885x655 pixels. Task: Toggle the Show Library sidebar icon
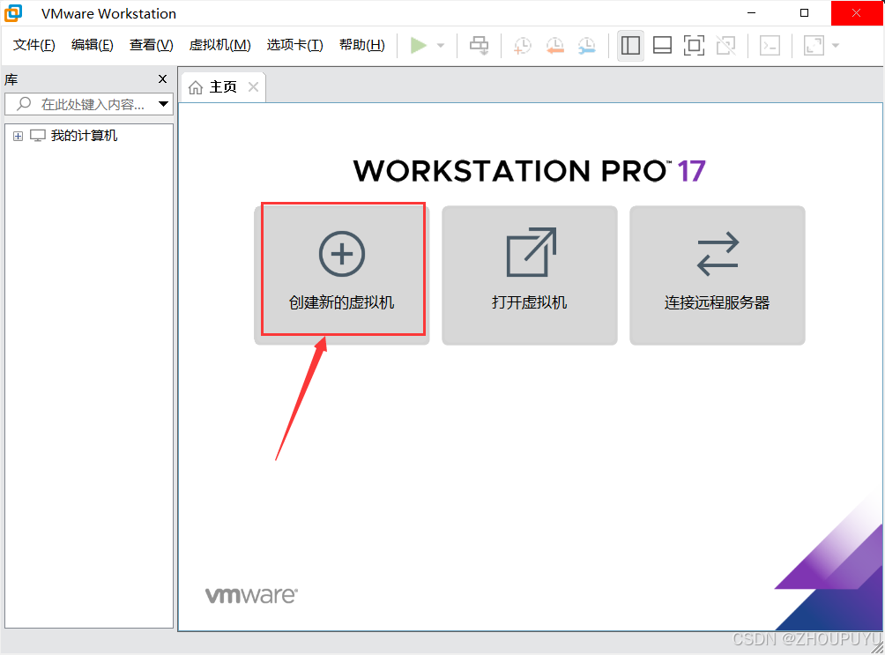tap(630, 45)
